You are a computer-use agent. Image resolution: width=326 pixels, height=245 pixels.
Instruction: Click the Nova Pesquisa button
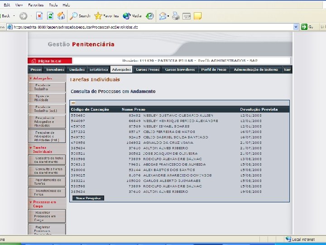pyautogui.click(x=88, y=198)
